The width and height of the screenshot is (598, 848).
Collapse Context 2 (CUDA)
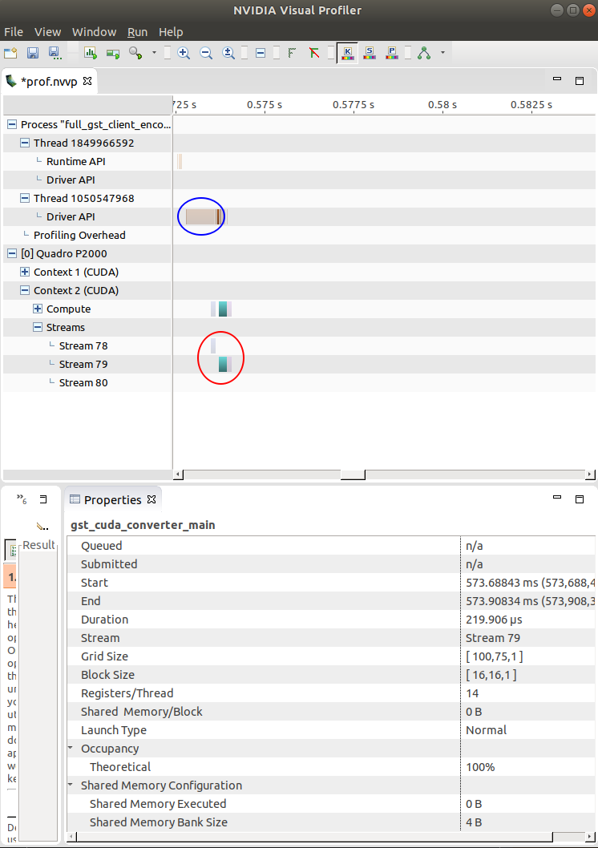pyautogui.click(x=25, y=290)
